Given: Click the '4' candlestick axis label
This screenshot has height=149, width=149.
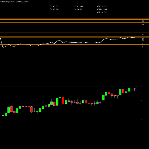Looking at the screenshot, I should (141, 119).
